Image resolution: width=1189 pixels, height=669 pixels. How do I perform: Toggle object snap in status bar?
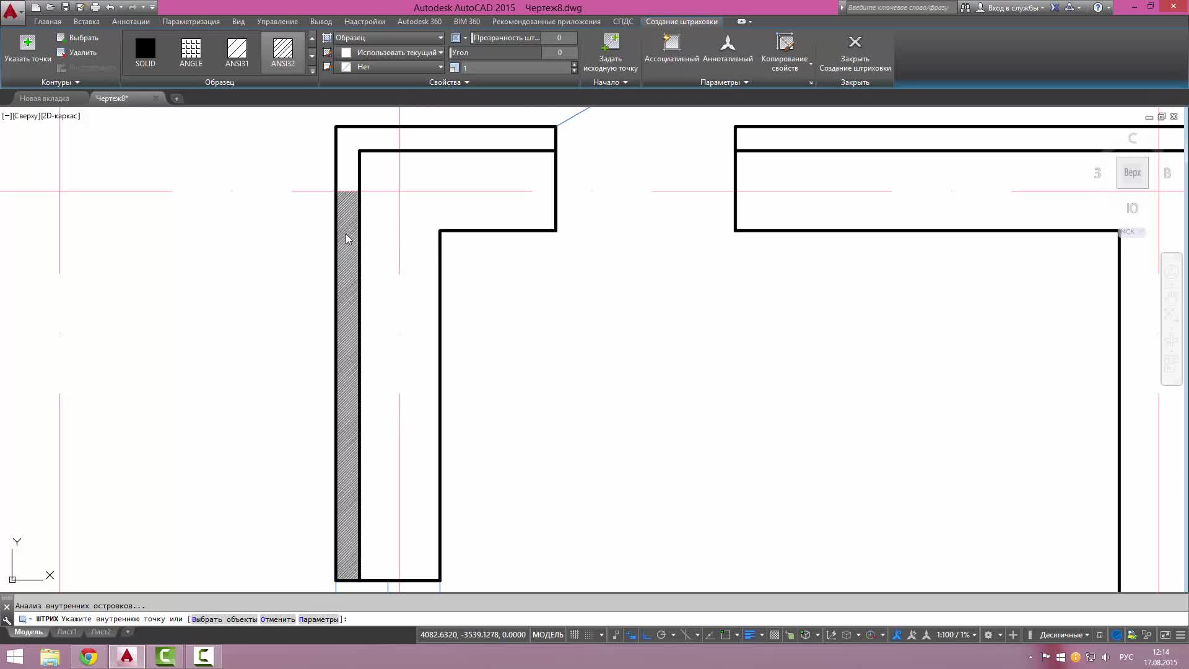[x=725, y=635]
